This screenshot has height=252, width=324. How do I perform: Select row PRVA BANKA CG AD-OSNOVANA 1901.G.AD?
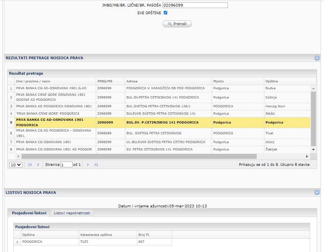point(159,88)
